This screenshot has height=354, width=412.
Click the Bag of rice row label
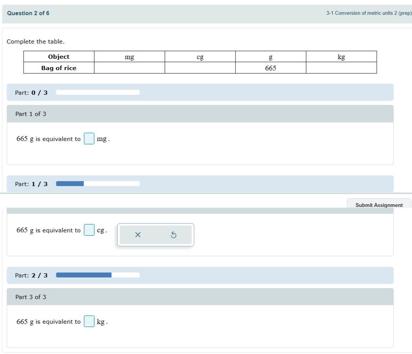coord(59,68)
